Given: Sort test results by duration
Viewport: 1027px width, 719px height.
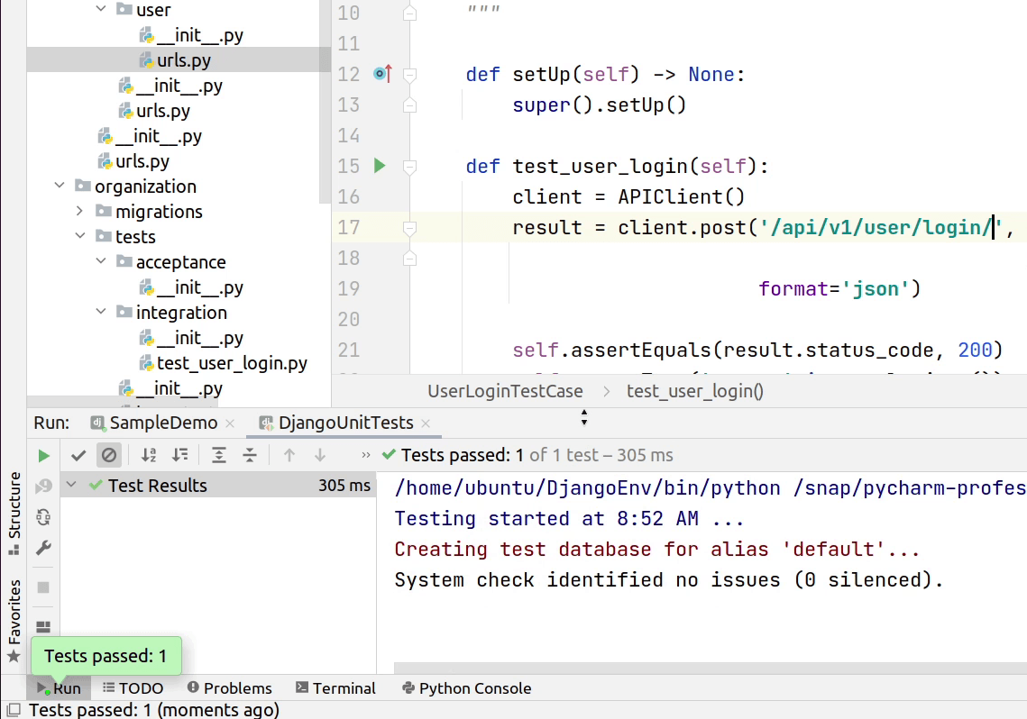Looking at the screenshot, I should 180,456.
